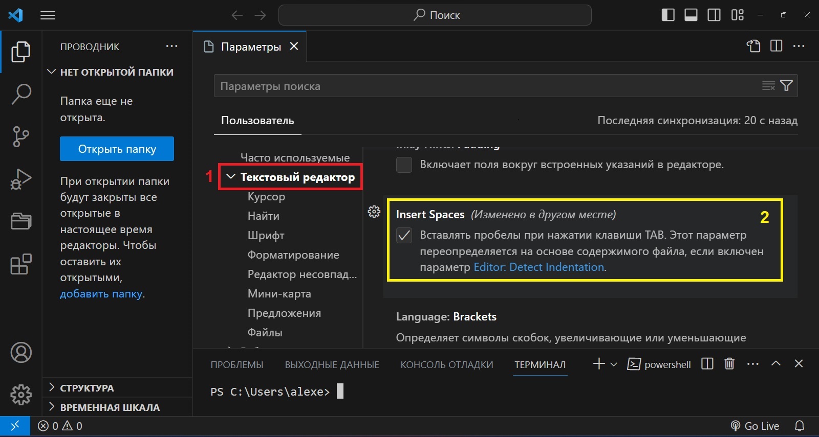
Task: Switch to the КОНСОЛЬ ОТЛАДКИ tab
Action: click(x=446, y=364)
